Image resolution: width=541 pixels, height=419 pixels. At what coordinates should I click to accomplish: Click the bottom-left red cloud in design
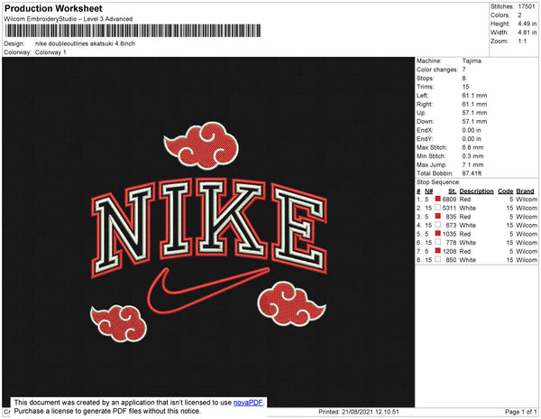(x=119, y=323)
